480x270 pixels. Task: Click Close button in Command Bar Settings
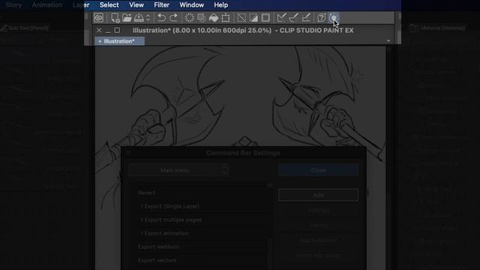(x=318, y=170)
